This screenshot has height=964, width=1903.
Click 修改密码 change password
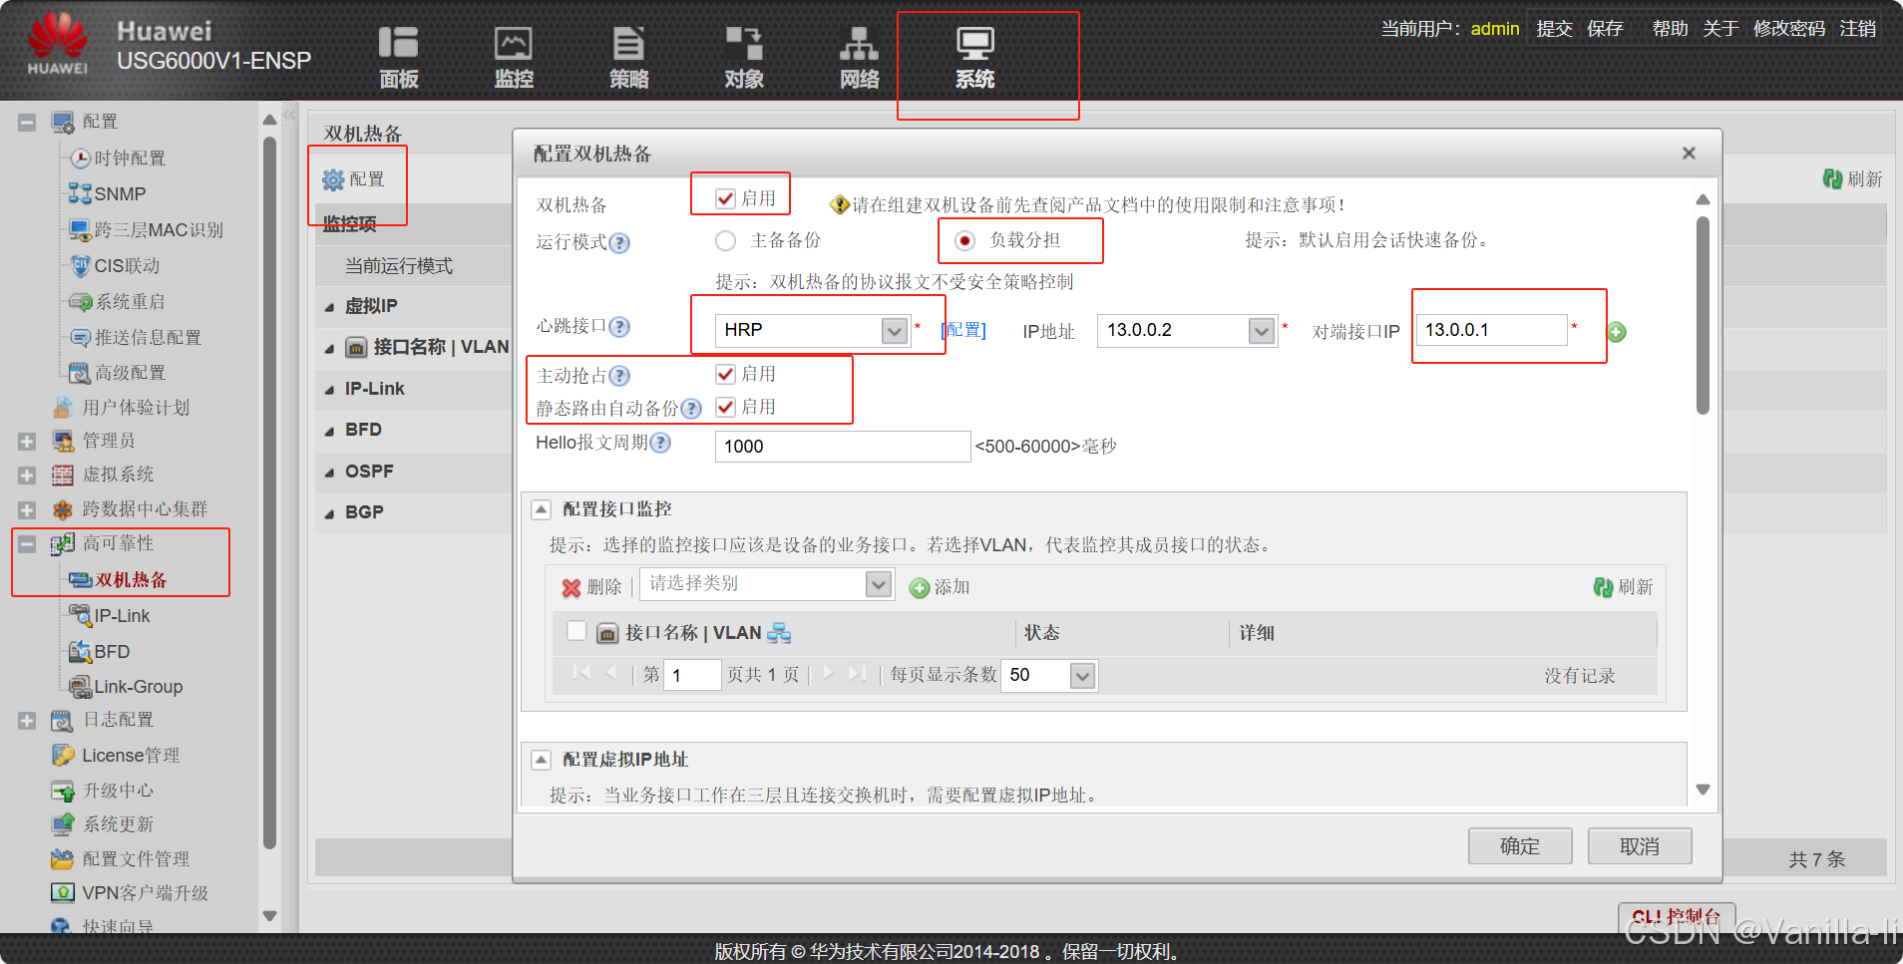coord(1789,29)
